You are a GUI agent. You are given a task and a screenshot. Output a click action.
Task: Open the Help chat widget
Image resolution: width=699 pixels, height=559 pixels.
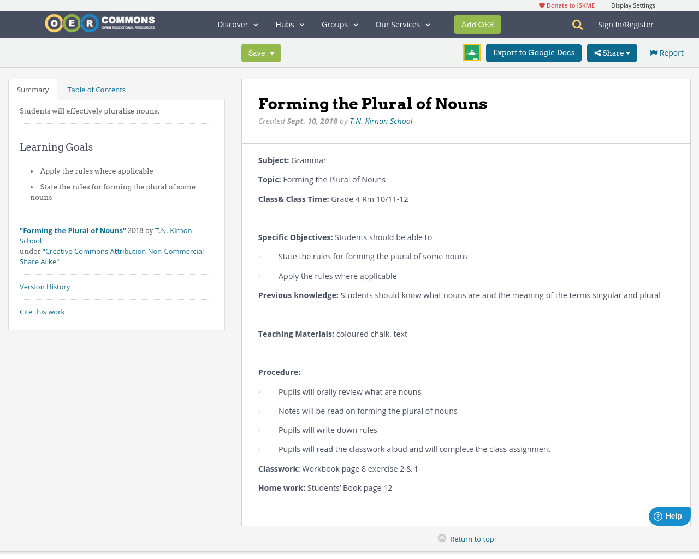pos(669,515)
